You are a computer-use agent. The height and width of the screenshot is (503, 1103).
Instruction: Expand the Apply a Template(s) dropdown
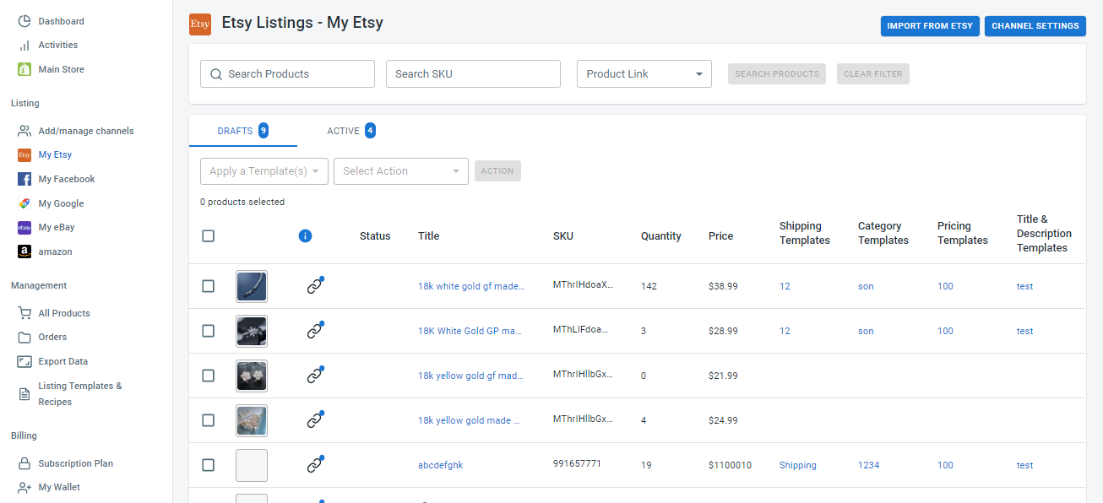[x=264, y=171]
